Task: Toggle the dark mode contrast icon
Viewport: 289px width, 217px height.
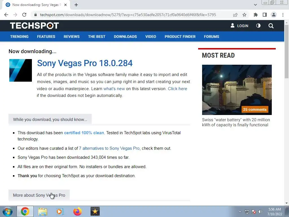Action: 258,26
